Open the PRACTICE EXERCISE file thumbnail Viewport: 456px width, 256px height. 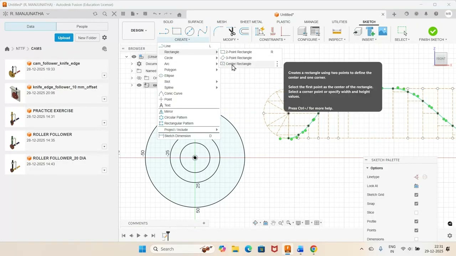tap(15, 118)
